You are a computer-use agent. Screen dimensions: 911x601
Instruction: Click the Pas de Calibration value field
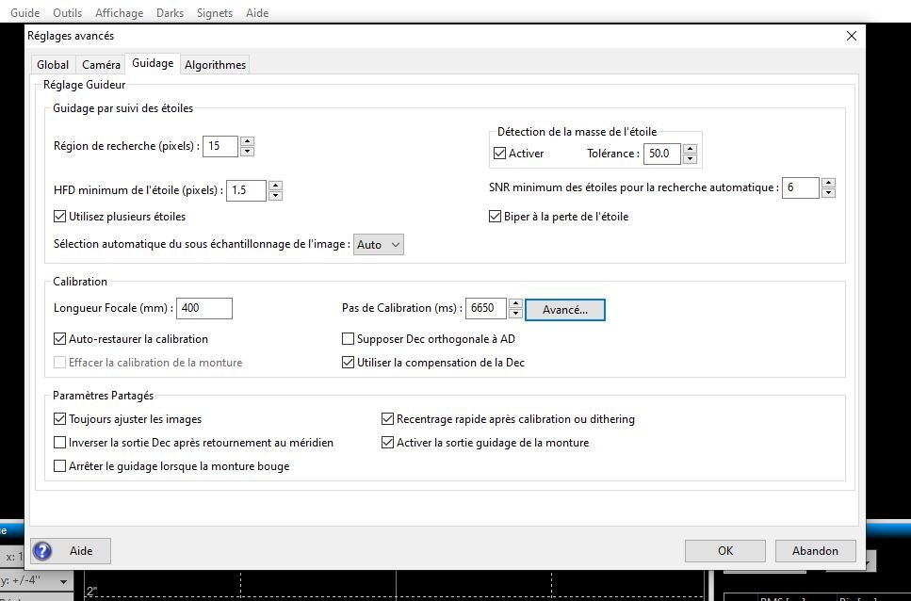pyautogui.click(x=486, y=308)
